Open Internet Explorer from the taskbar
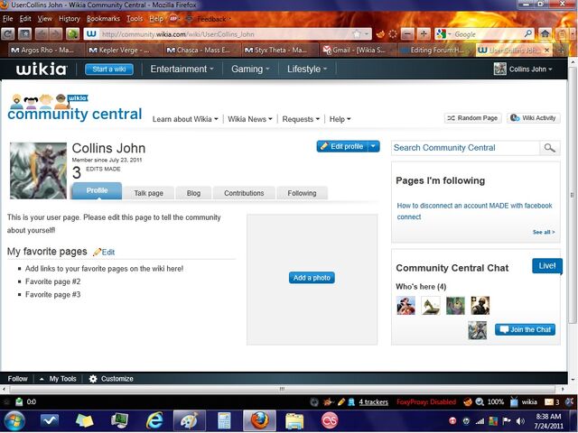Image resolution: width=578 pixels, height=433 pixels. point(154,420)
